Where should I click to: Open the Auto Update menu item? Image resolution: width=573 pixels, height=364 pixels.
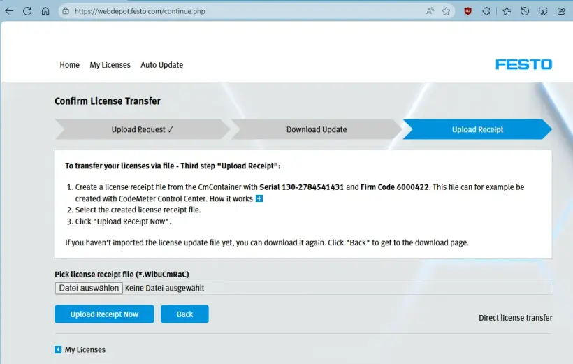coord(161,65)
